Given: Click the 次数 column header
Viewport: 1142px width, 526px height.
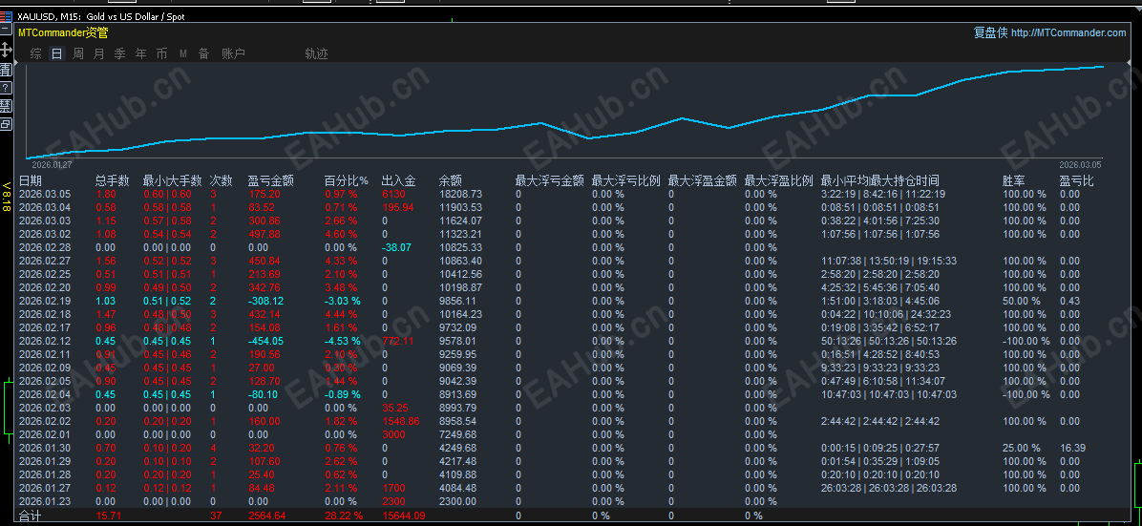Looking at the screenshot, I should (221, 180).
